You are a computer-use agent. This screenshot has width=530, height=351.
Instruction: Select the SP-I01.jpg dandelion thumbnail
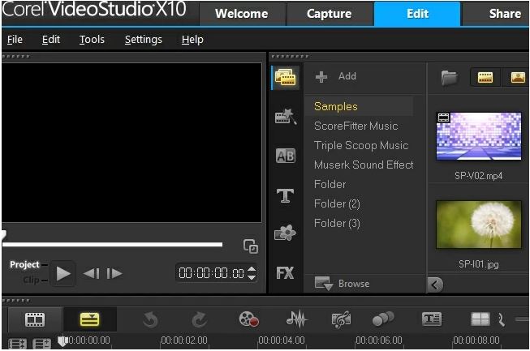coord(479,225)
